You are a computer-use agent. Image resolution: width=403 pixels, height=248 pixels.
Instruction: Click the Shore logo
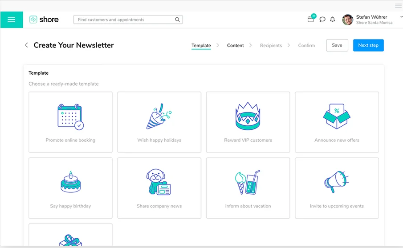(44, 20)
